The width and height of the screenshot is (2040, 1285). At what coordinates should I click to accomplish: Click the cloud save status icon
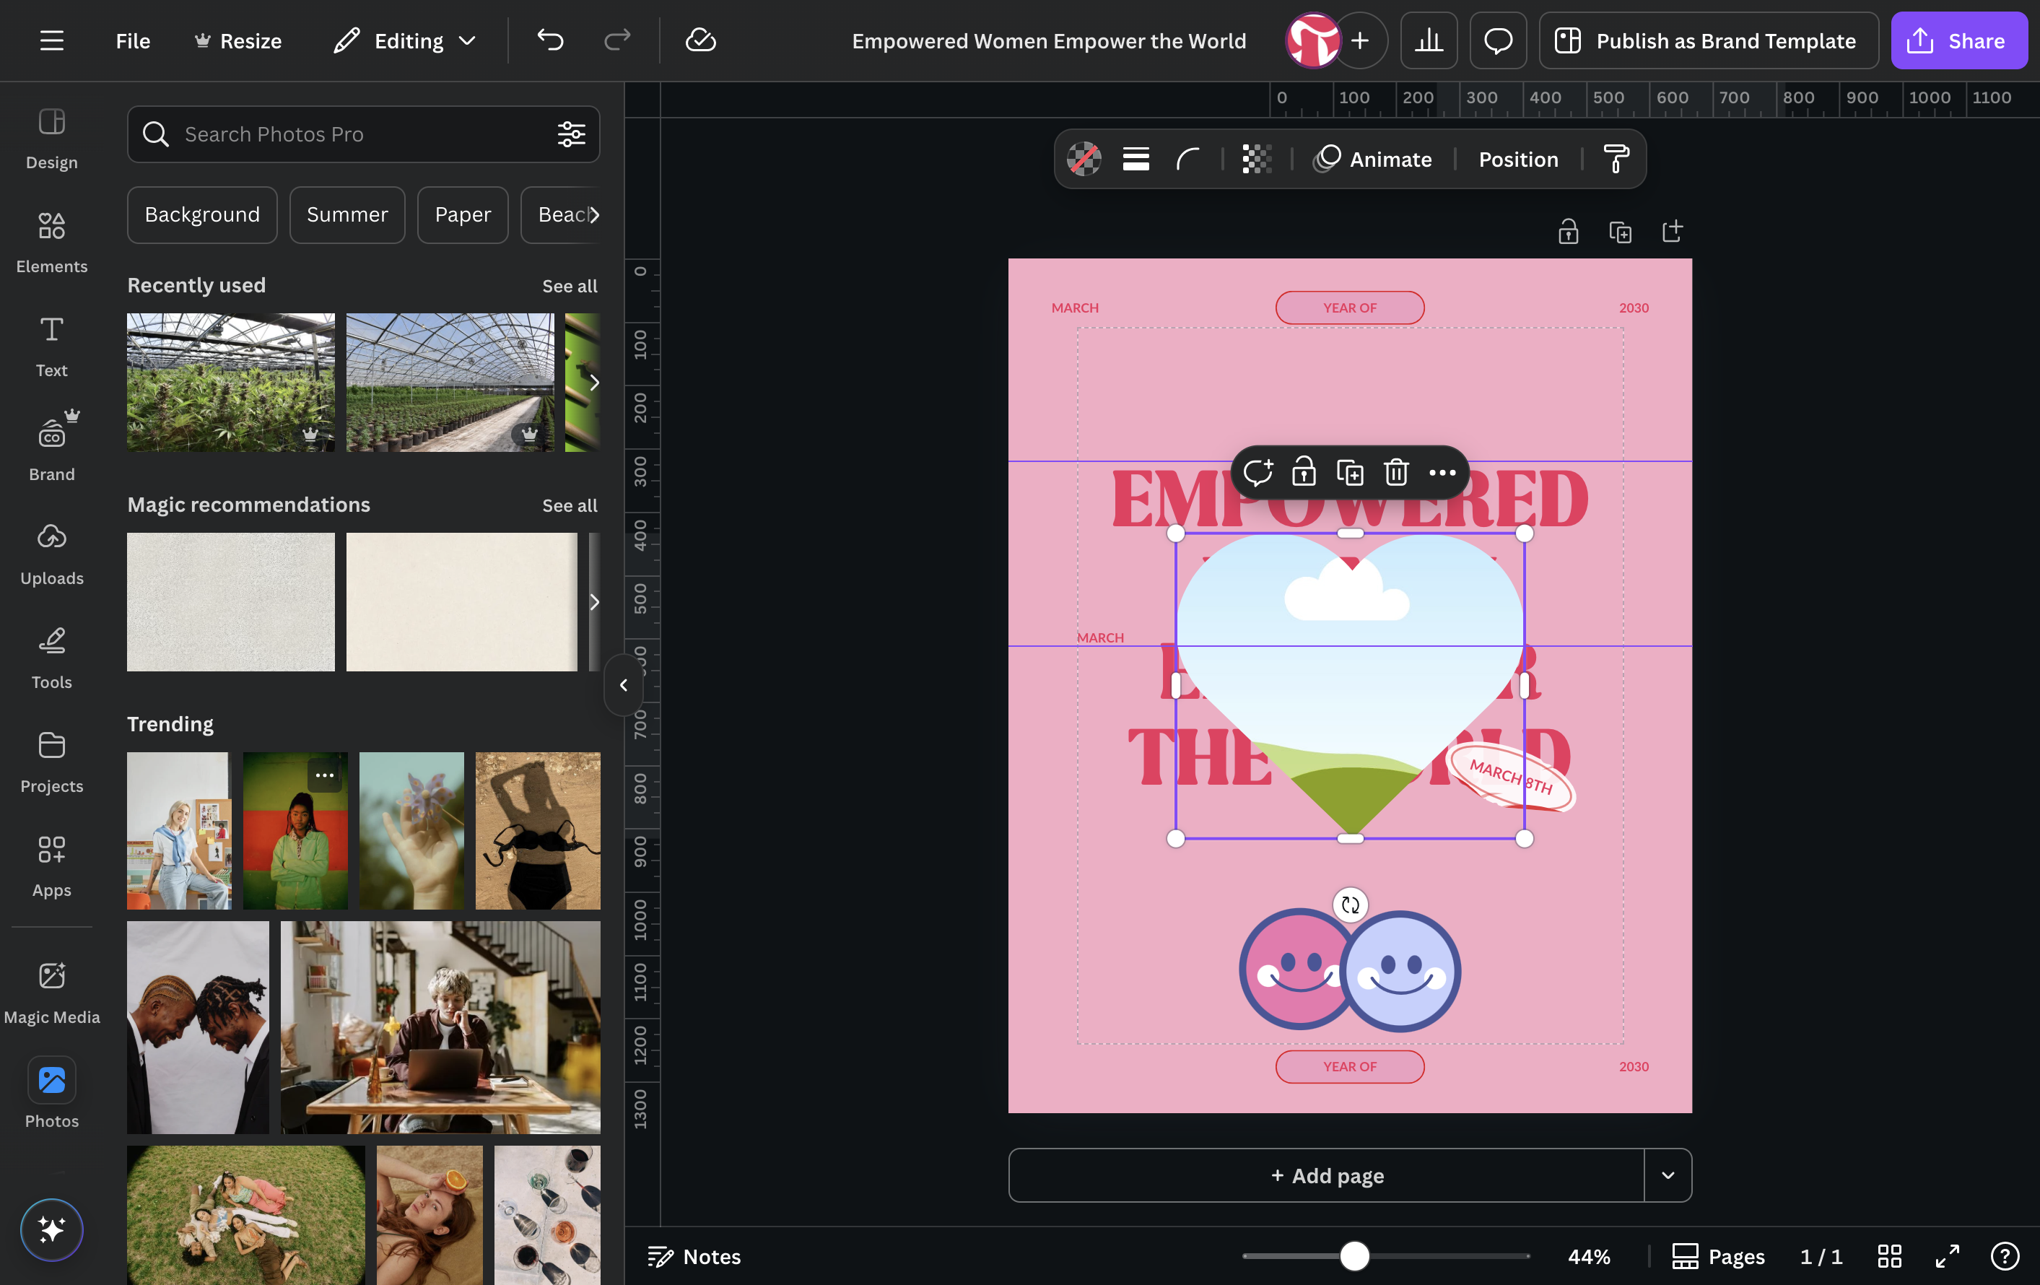pos(701,40)
